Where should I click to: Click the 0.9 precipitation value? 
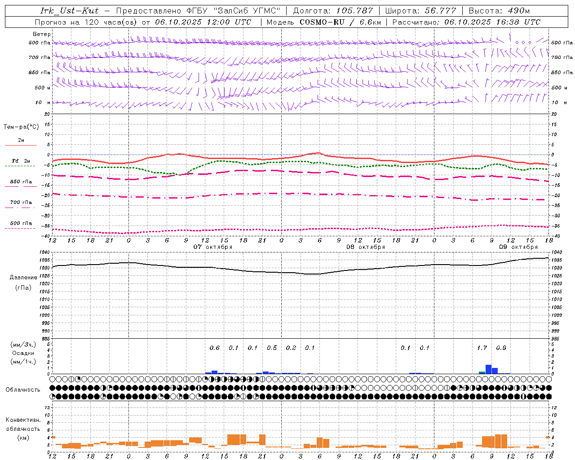[x=501, y=348]
